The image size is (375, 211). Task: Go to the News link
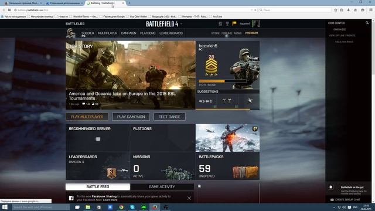[238, 33]
